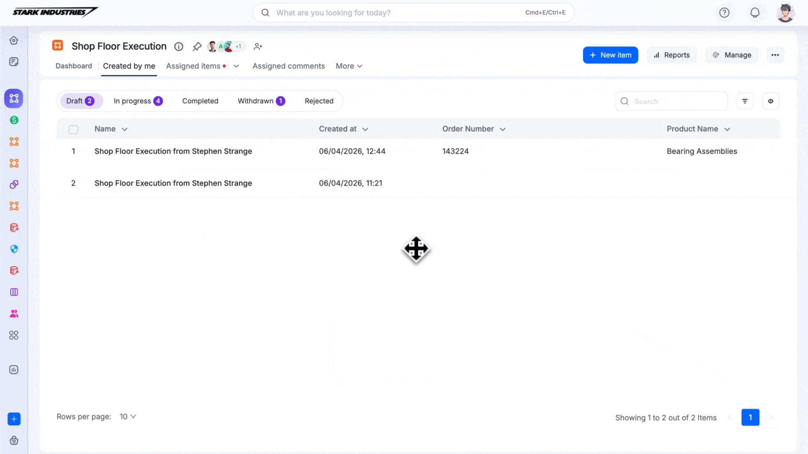The height and width of the screenshot is (454, 808).
Task: Toggle column visibility eye icon
Action: tap(771, 101)
